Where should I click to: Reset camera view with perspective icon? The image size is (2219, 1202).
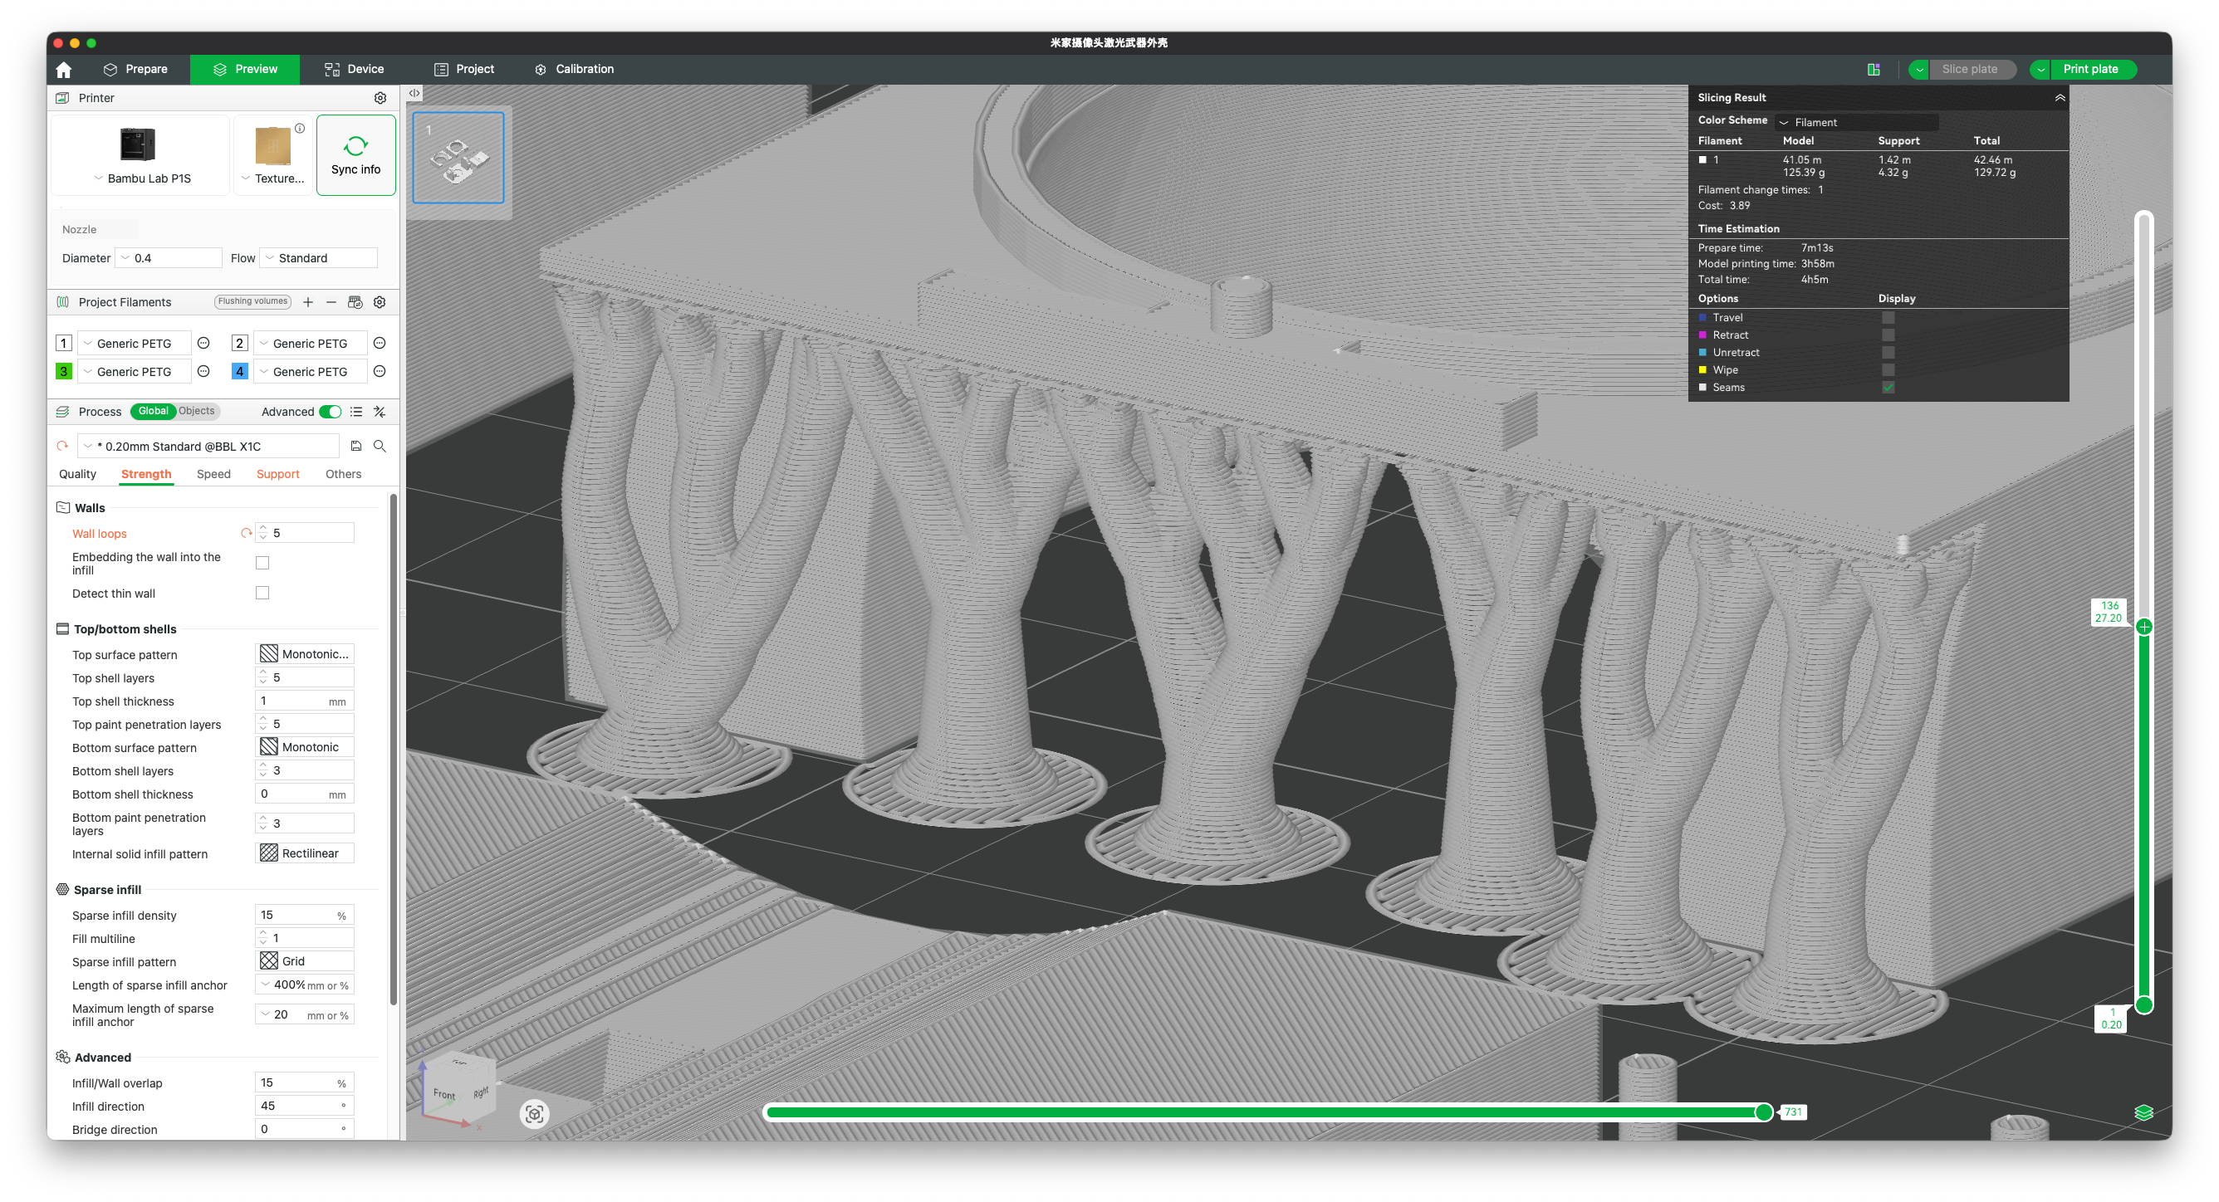[x=534, y=1113]
